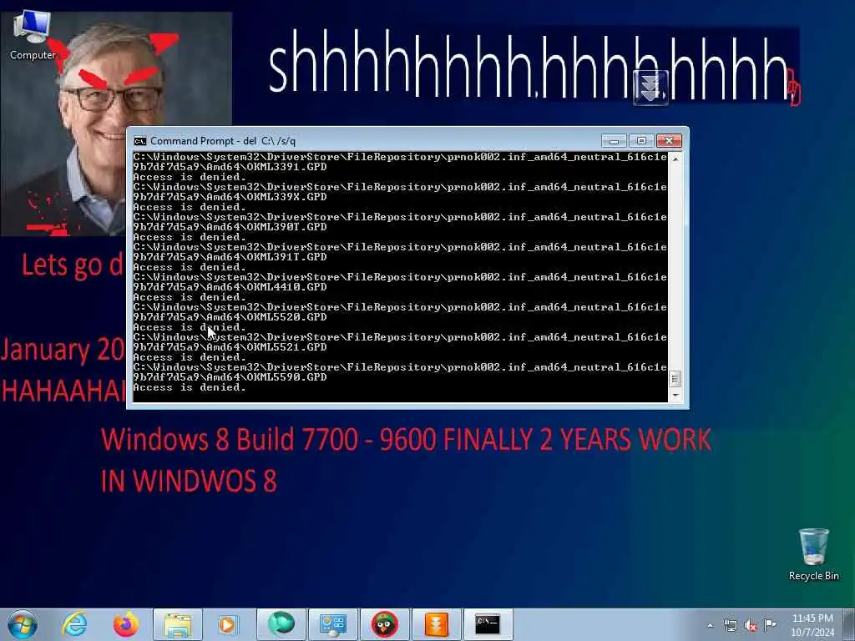Click the Command Prompt scrollbar thumb
This screenshot has width=855, height=641.
point(675,378)
